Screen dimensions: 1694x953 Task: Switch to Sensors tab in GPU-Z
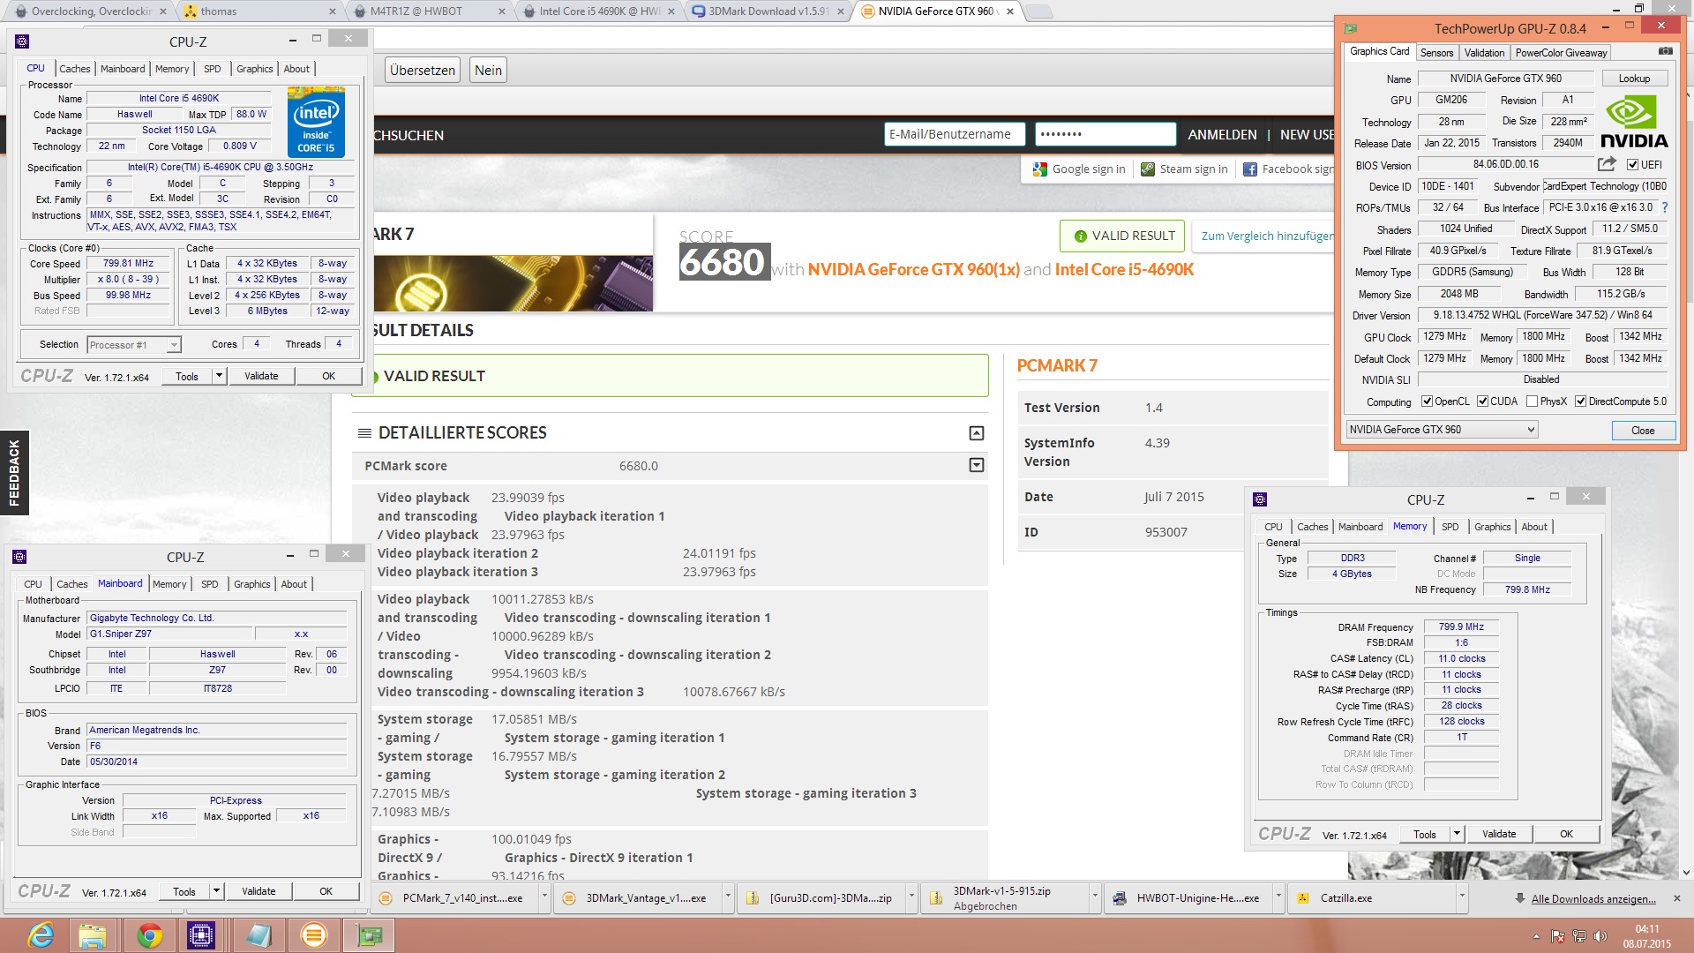pos(1436,53)
